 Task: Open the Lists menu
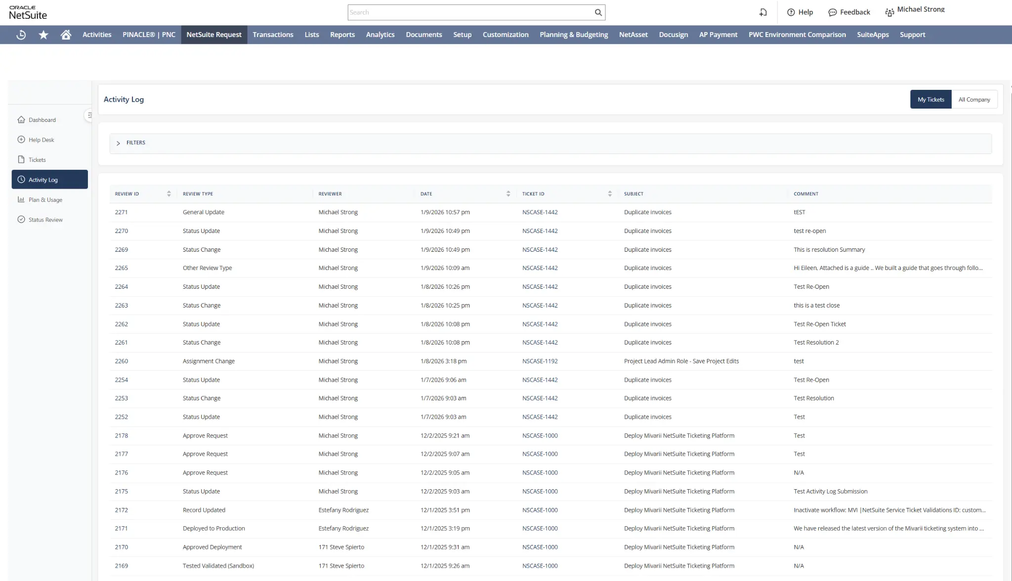point(311,35)
